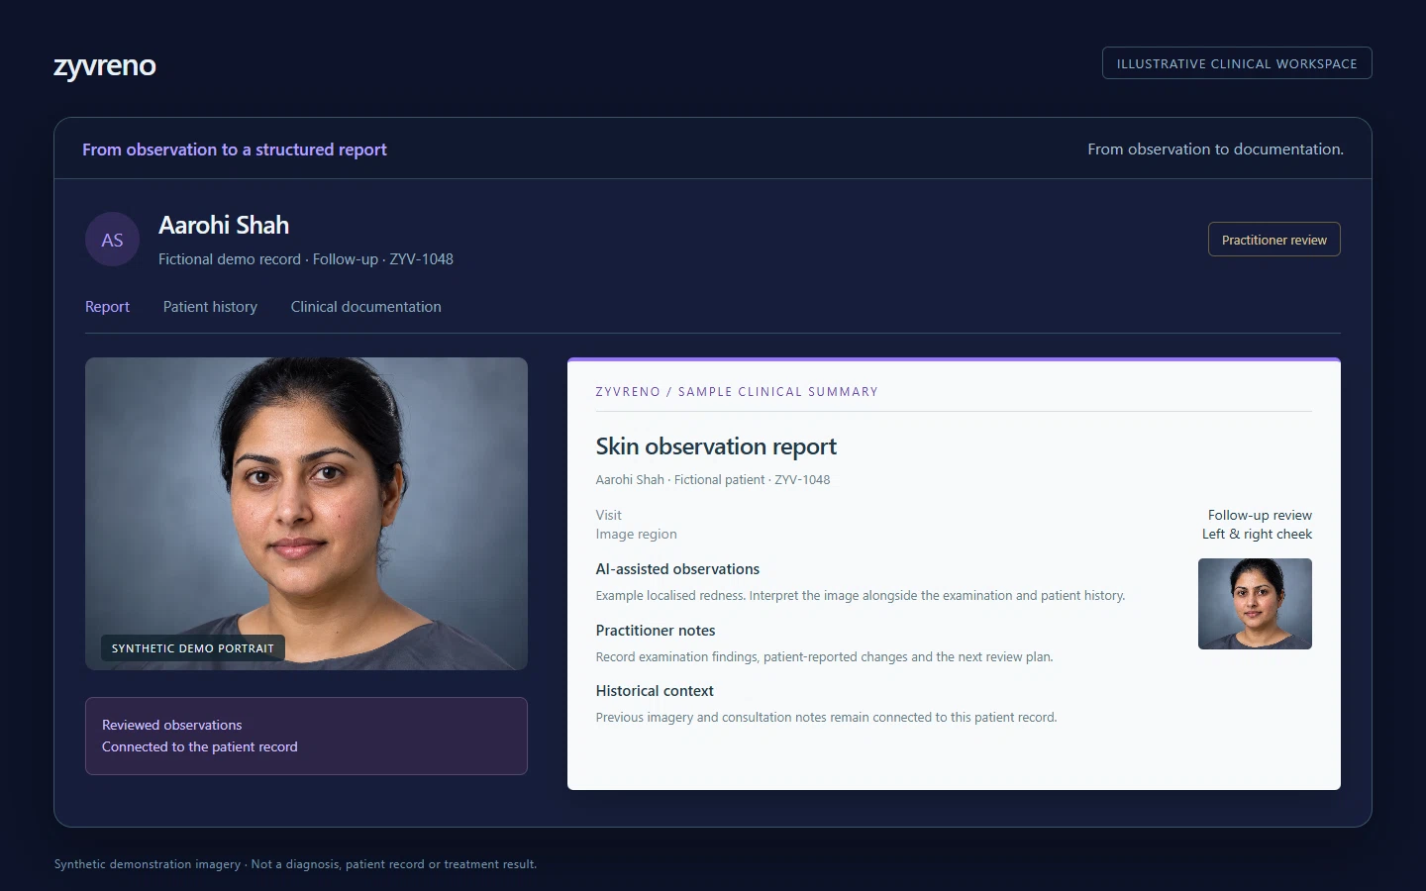
Task: Click the Reviewed observations text
Action: click(172, 725)
